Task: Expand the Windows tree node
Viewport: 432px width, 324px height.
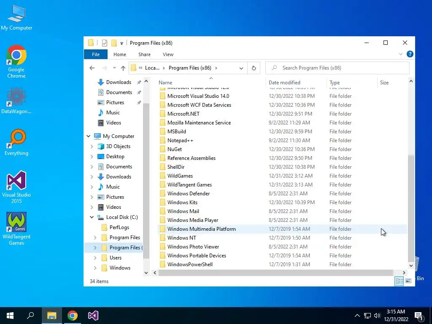Action: click(95, 268)
